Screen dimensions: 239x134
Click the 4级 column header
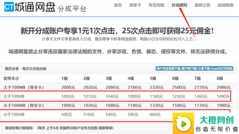(x=131, y=79)
